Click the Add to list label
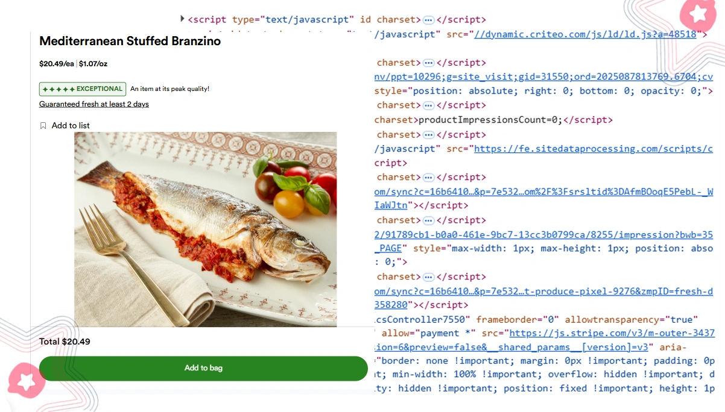The height and width of the screenshot is (412, 725). coord(71,126)
